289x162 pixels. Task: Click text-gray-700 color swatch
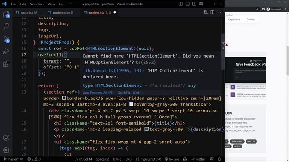[146, 129]
